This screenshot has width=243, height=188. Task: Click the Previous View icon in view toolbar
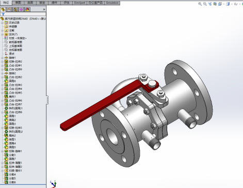[x=210, y=4]
